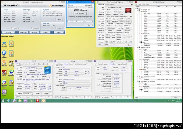Click the GPU-Z title bar icon
The image size is (183, 129).
pos(98,2)
